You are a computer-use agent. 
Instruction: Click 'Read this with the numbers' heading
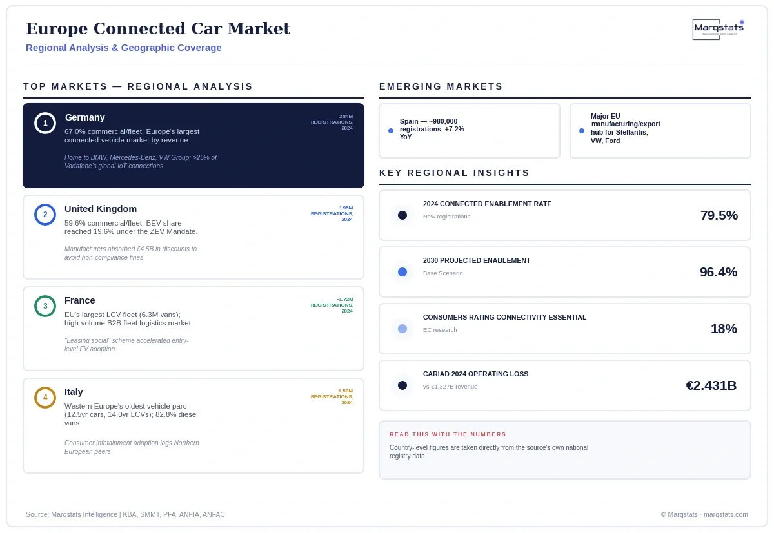pyautogui.click(x=448, y=434)
